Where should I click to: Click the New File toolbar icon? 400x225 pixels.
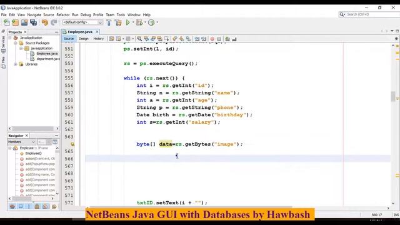[x=6, y=22]
